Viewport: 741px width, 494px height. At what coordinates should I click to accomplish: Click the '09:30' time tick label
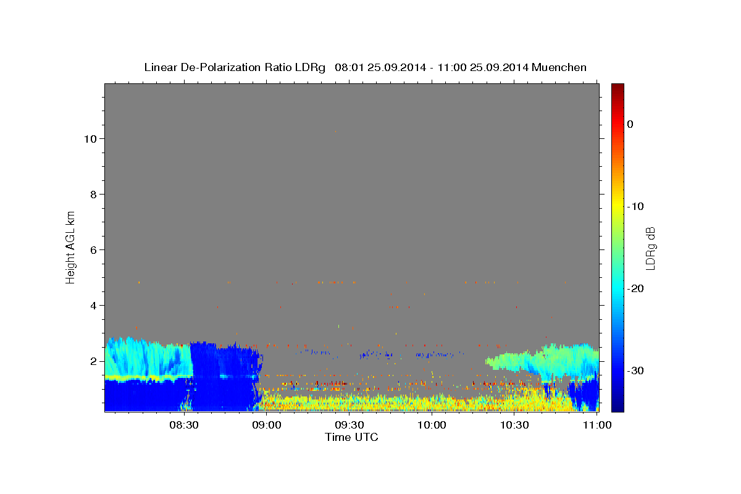click(349, 425)
